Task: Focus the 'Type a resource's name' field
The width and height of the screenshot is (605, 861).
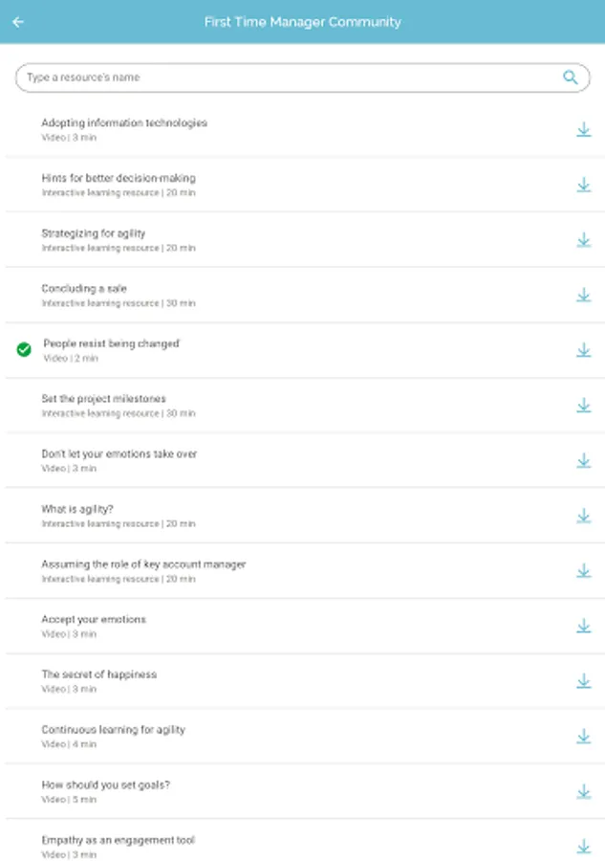Action: [302, 77]
